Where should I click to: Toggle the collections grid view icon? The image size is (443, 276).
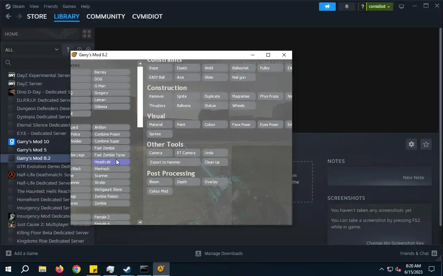87,34
